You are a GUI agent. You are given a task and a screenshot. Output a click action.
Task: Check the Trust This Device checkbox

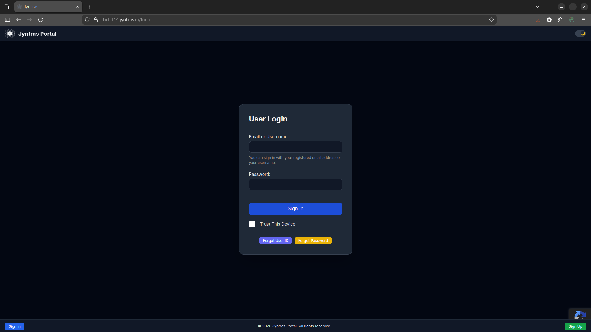click(252, 224)
